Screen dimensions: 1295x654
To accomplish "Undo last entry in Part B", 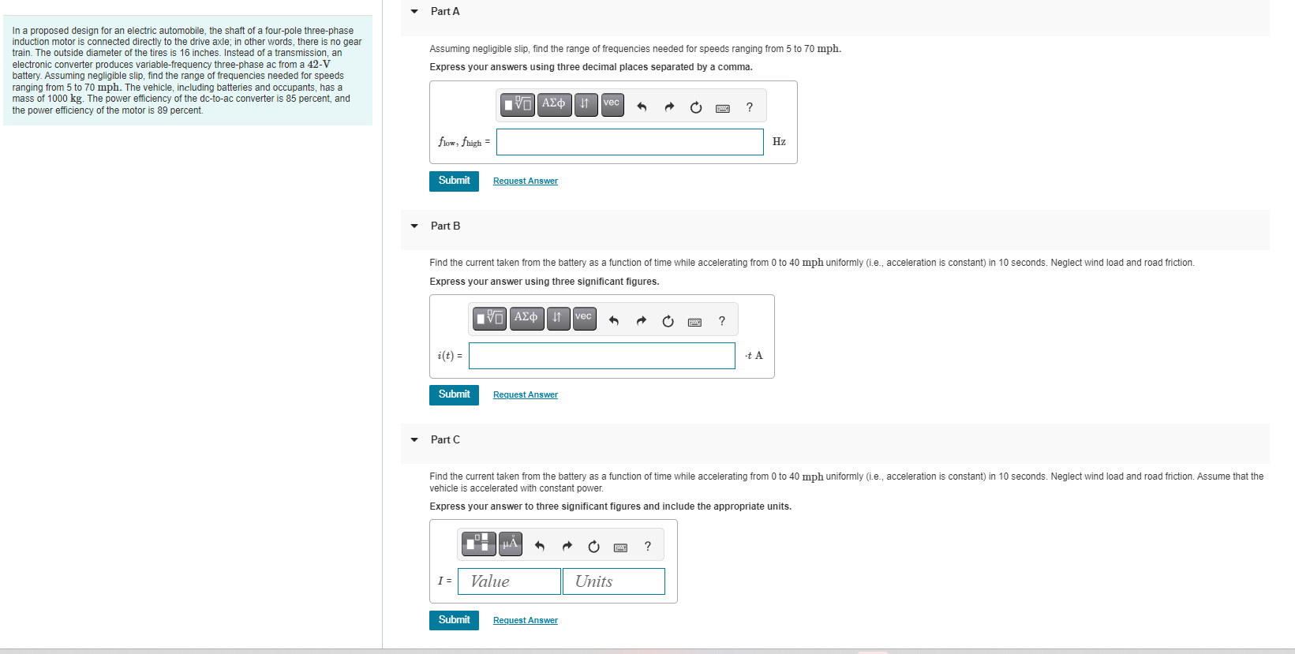I will coord(614,321).
